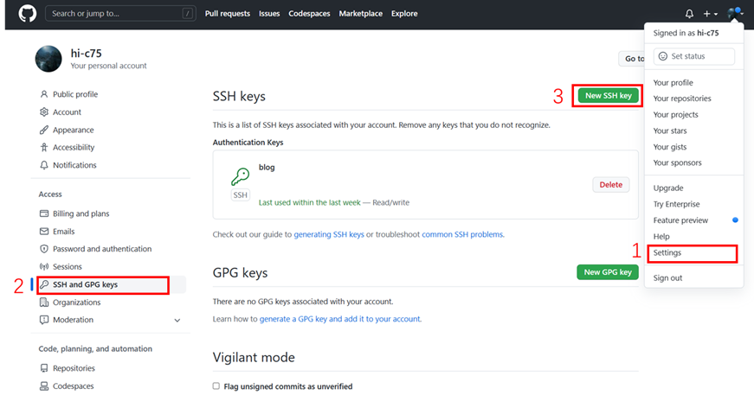
Task: Expand the Moderation section chevron
Action: coord(177,321)
